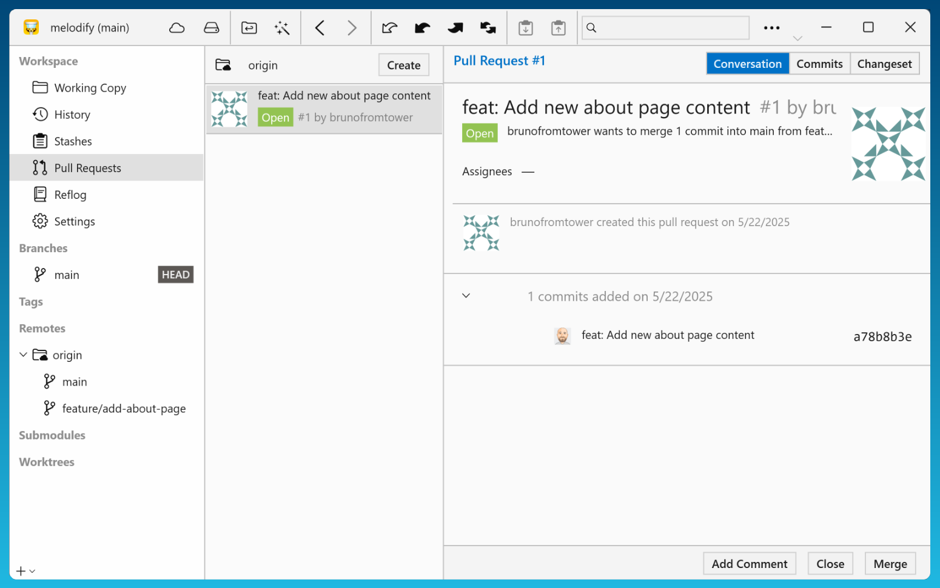The height and width of the screenshot is (588, 940).
Task: Click the pull arrow toolbar icon
Action: coord(422,27)
